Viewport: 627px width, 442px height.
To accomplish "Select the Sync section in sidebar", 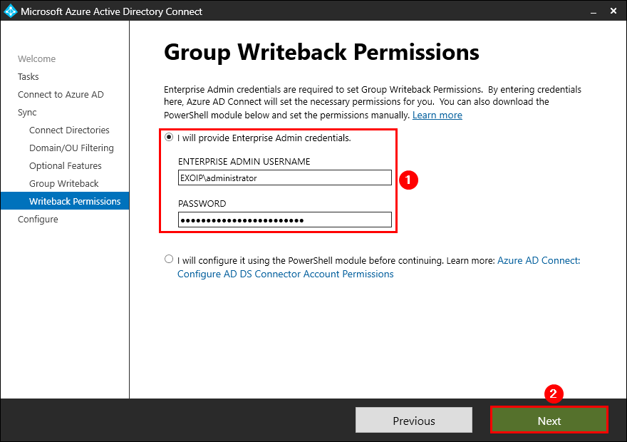I will coord(27,112).
